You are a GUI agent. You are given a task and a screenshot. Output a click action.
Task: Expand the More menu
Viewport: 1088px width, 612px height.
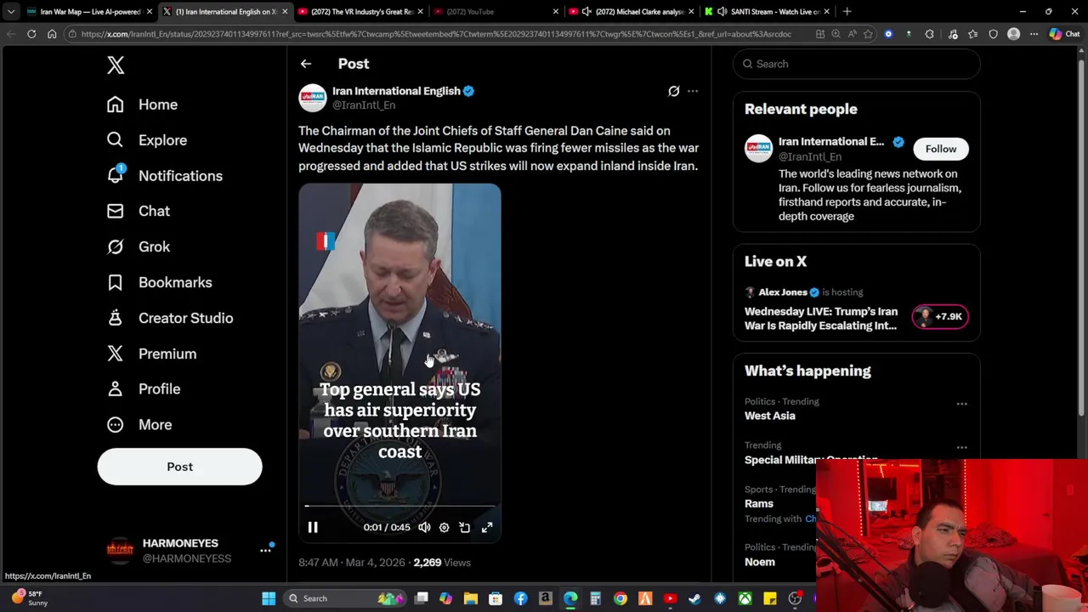[x=139, y=424]
